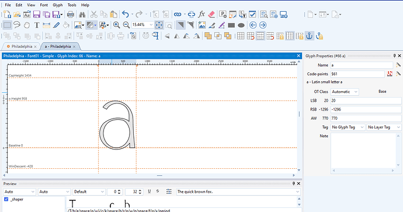Toggle underline in Preview toolbar
The image size is (403, 212).
pyautogui.click(x=150, y=192)
